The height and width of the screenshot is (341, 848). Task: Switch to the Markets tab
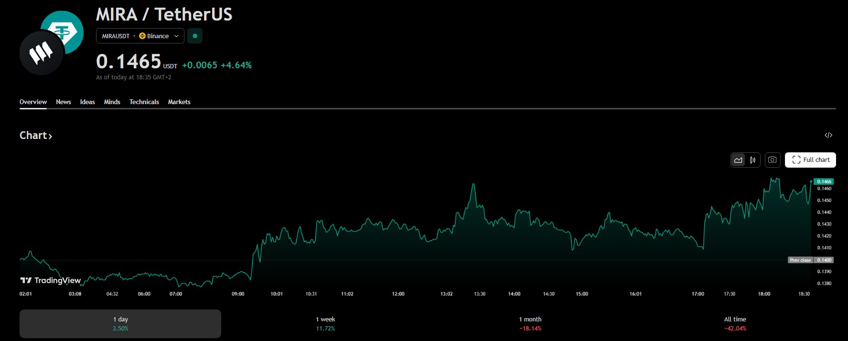pyautogui.click(x=179, y=102)
